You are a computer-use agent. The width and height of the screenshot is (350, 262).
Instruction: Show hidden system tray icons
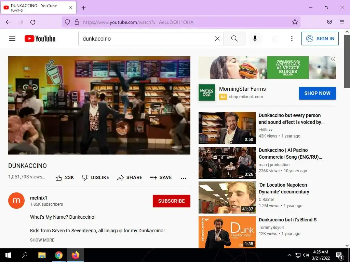(x=289, y=255)
